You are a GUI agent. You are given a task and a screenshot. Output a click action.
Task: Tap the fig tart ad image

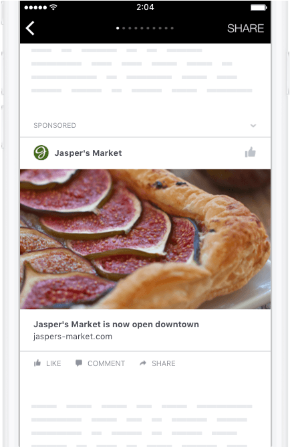click(145, 239)
